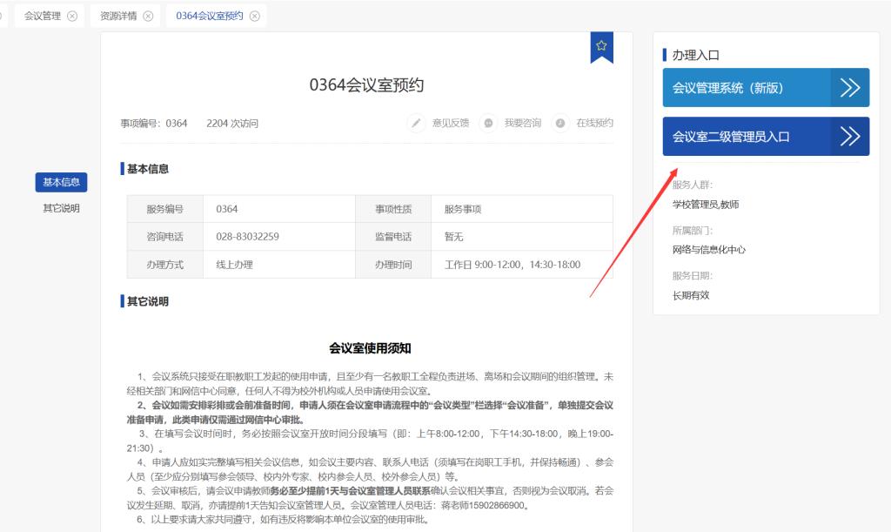Click double-chevron arrow on 会议管理系统（新版）

tap(850, 87)
